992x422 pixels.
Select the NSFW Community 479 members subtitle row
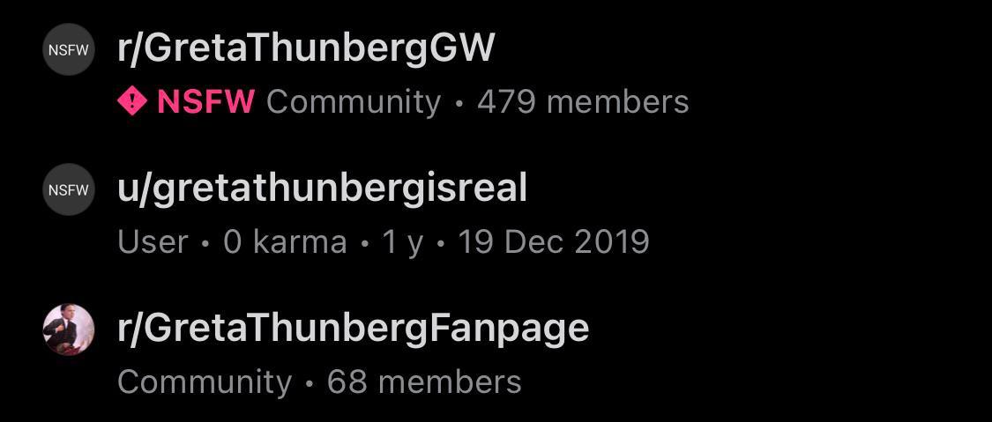(403, 102)
